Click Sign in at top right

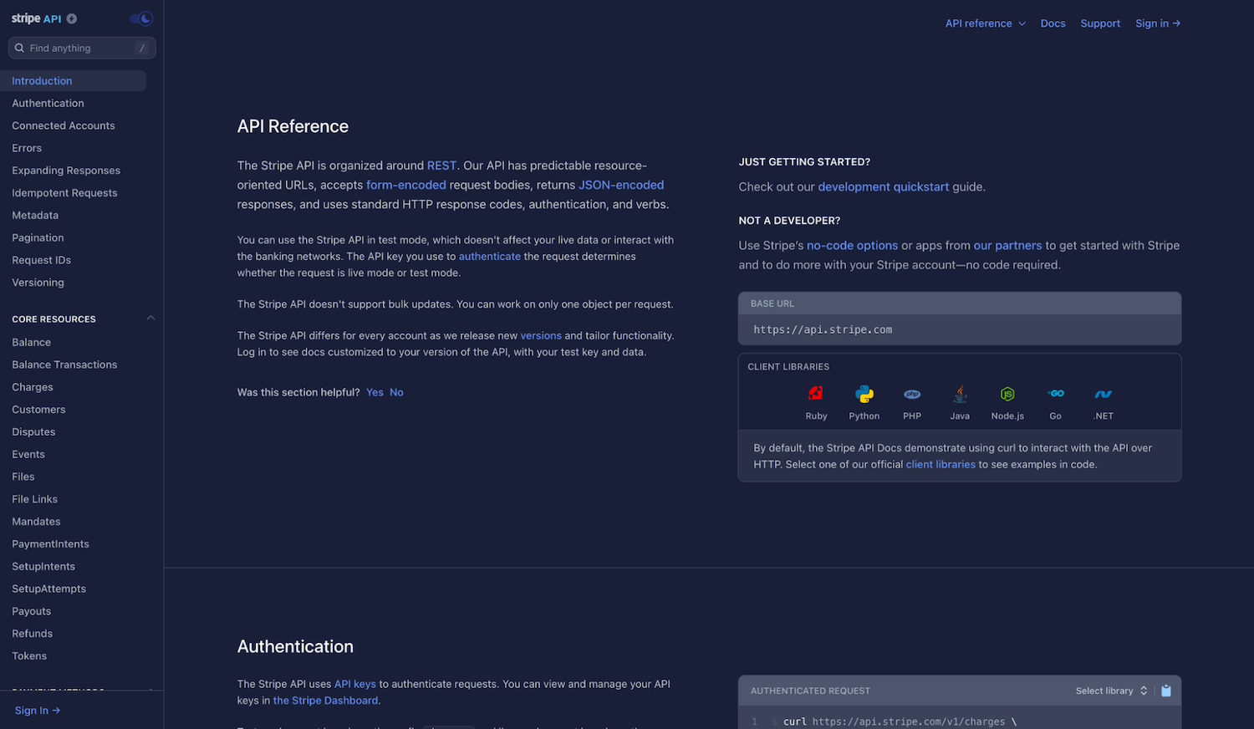1158,23
